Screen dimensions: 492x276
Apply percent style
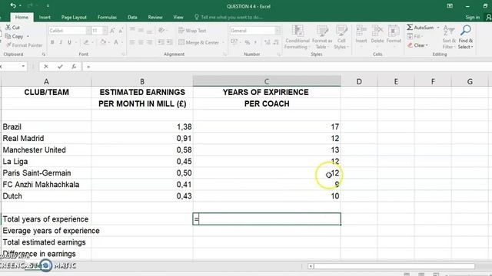coord(248,42)
